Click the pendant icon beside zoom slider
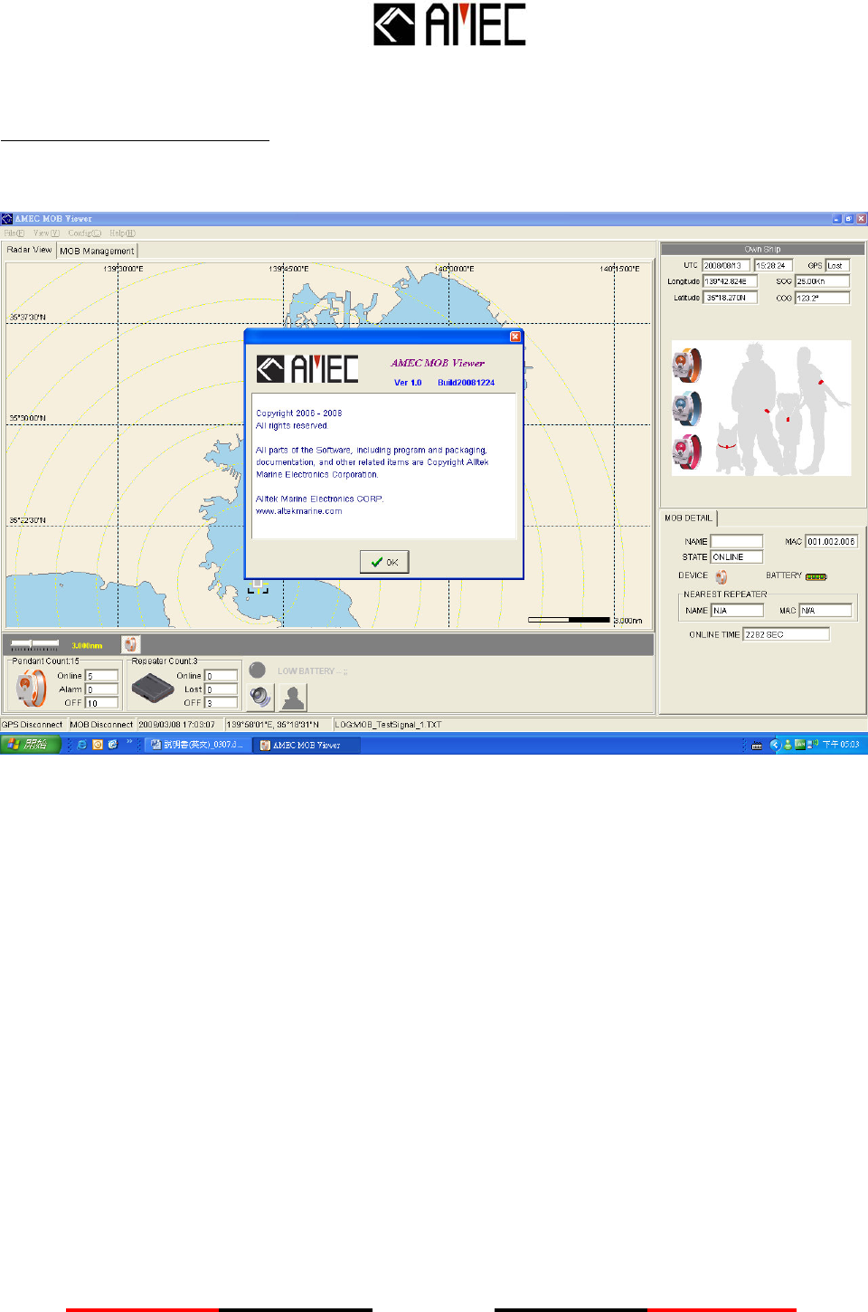This screenshot has height=1312, width=868. (131, 644)
